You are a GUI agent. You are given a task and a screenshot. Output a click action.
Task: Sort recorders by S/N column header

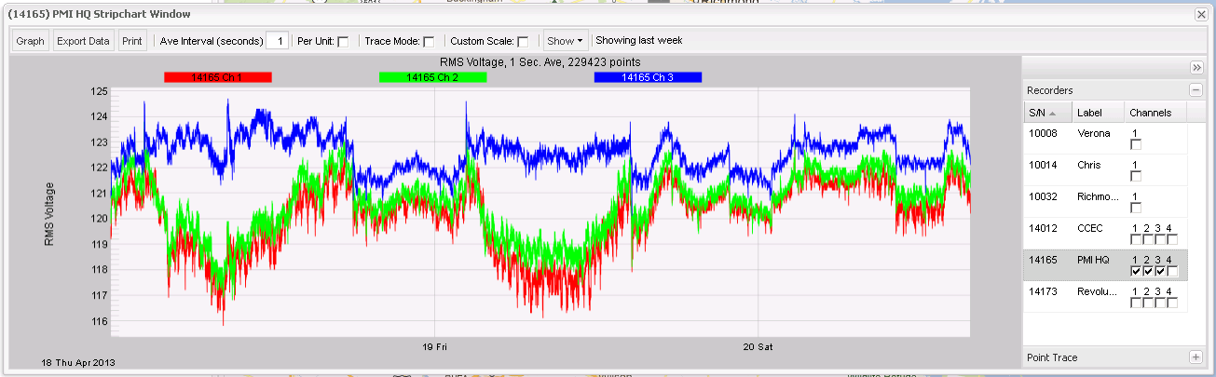coord(1045,113)
